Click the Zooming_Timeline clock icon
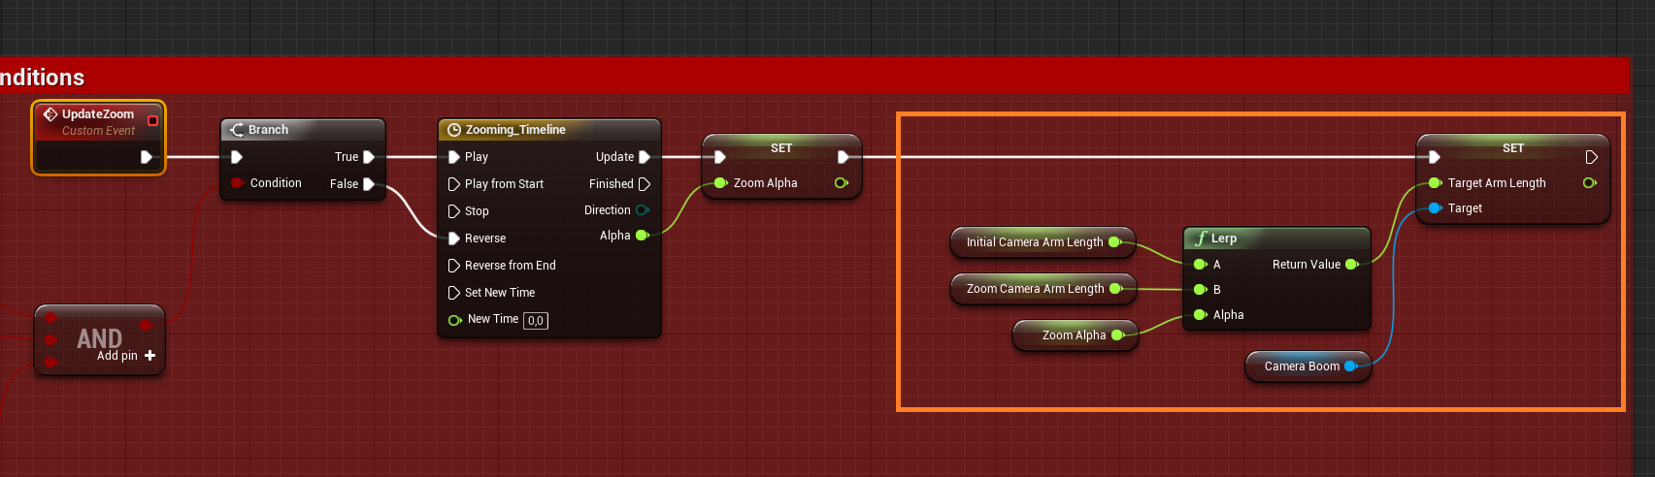Image resolution: width=1655 pixels, height=477 pixels. pyautogui.click(x=453, y=130)
